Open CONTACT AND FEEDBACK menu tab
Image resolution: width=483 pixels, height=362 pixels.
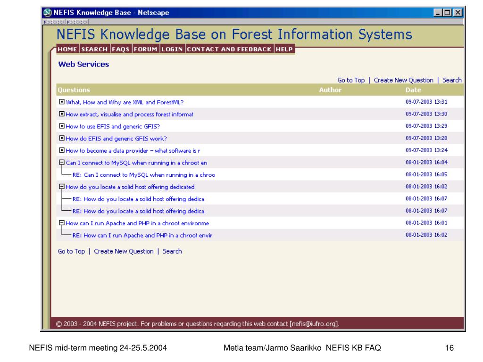click(x=229, y=49)
